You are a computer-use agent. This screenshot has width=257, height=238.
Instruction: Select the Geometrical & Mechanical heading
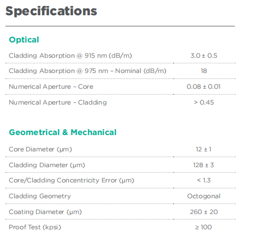click(x=63, y=132)
